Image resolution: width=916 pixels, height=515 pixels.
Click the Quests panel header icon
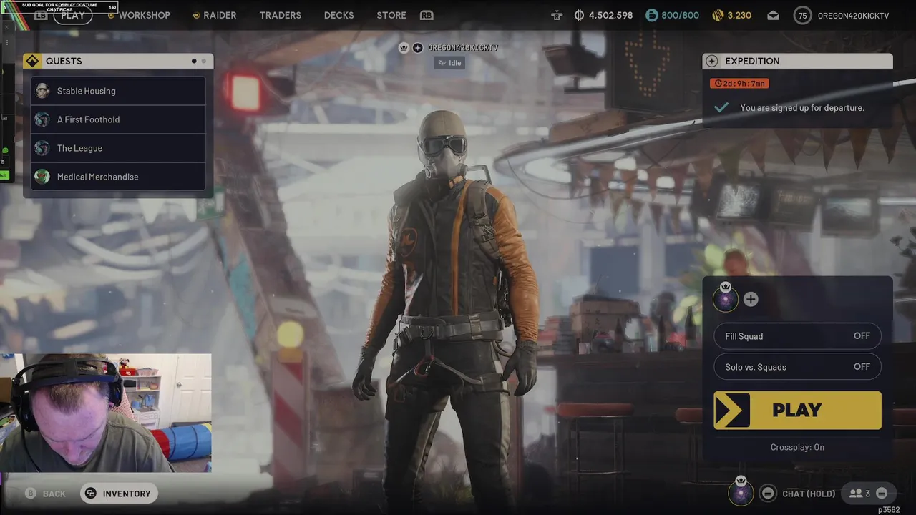(32, 61)
